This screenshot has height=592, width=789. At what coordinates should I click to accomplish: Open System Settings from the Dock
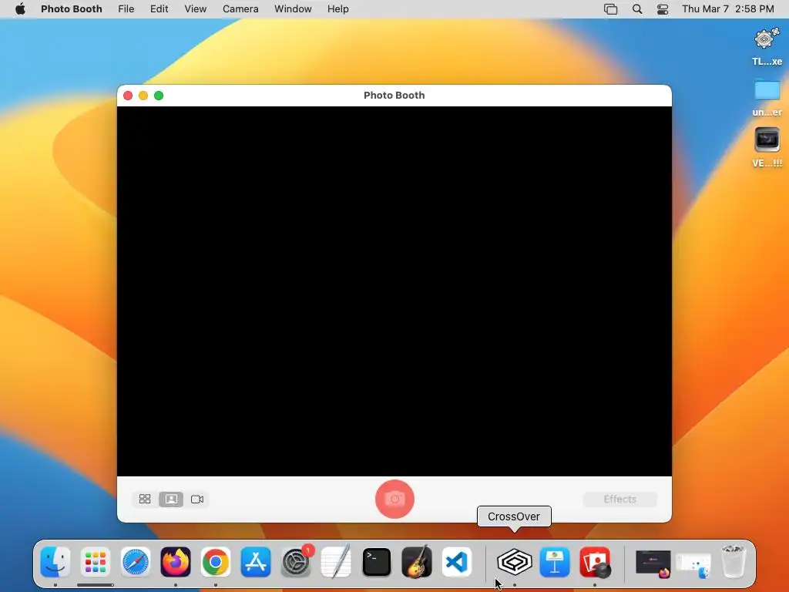pos(296,562)
